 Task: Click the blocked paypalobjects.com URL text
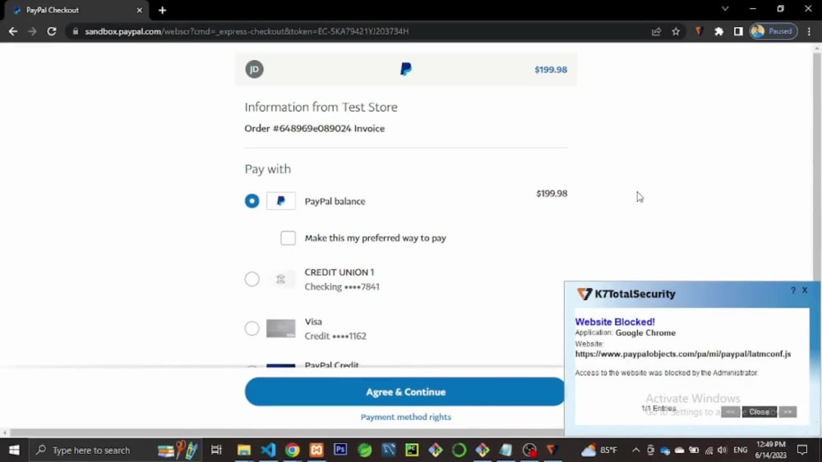point(682,355)
